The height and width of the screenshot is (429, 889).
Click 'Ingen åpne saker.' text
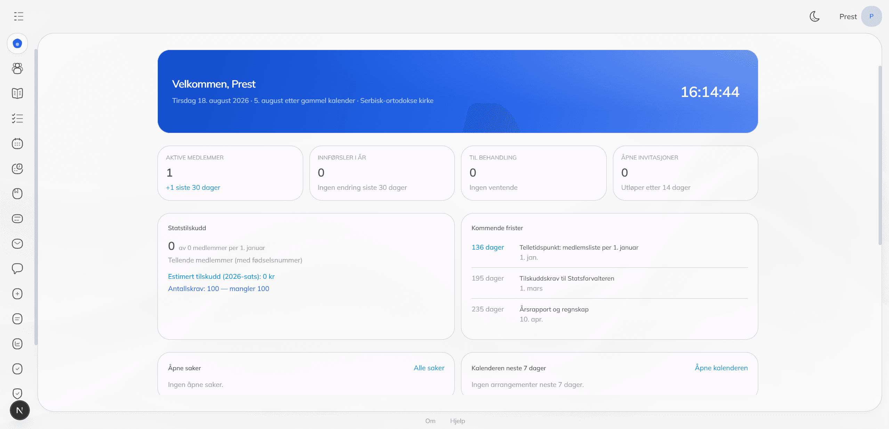point(195,385)
